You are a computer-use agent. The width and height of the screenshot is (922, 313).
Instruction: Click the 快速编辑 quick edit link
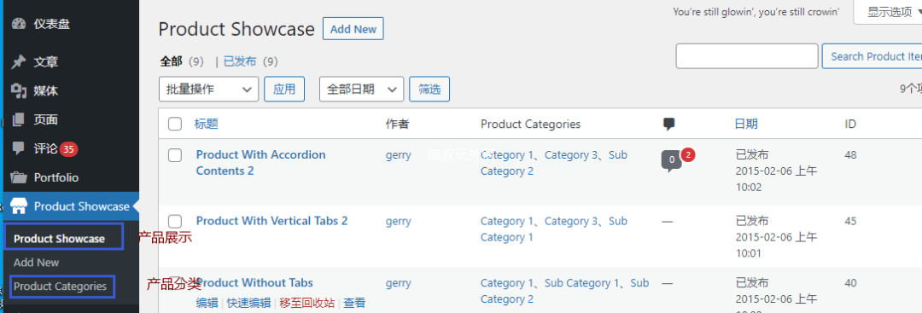(248, 303)
